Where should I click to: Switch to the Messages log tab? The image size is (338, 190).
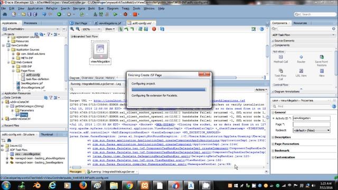(x=76, y=172)
